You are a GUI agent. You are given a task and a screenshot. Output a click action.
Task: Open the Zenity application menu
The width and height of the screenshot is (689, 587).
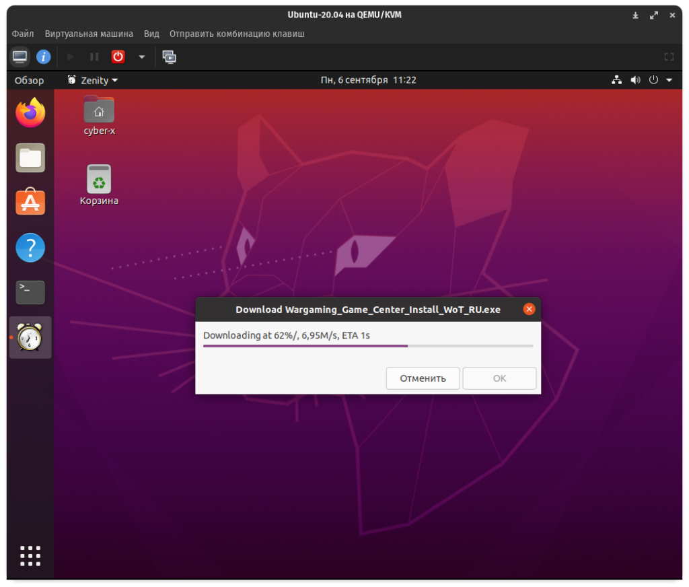93,80
